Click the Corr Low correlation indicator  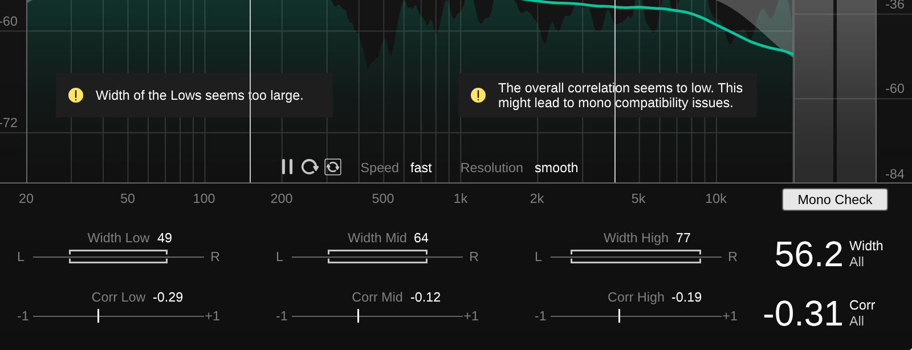[98, 316]
